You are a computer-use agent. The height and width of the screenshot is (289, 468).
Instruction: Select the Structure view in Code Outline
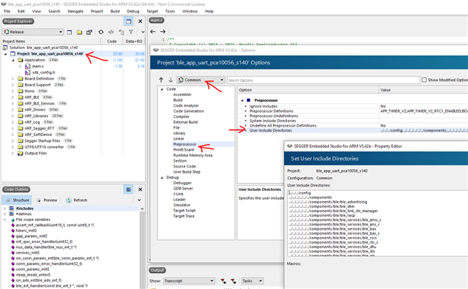coord(18,200)
